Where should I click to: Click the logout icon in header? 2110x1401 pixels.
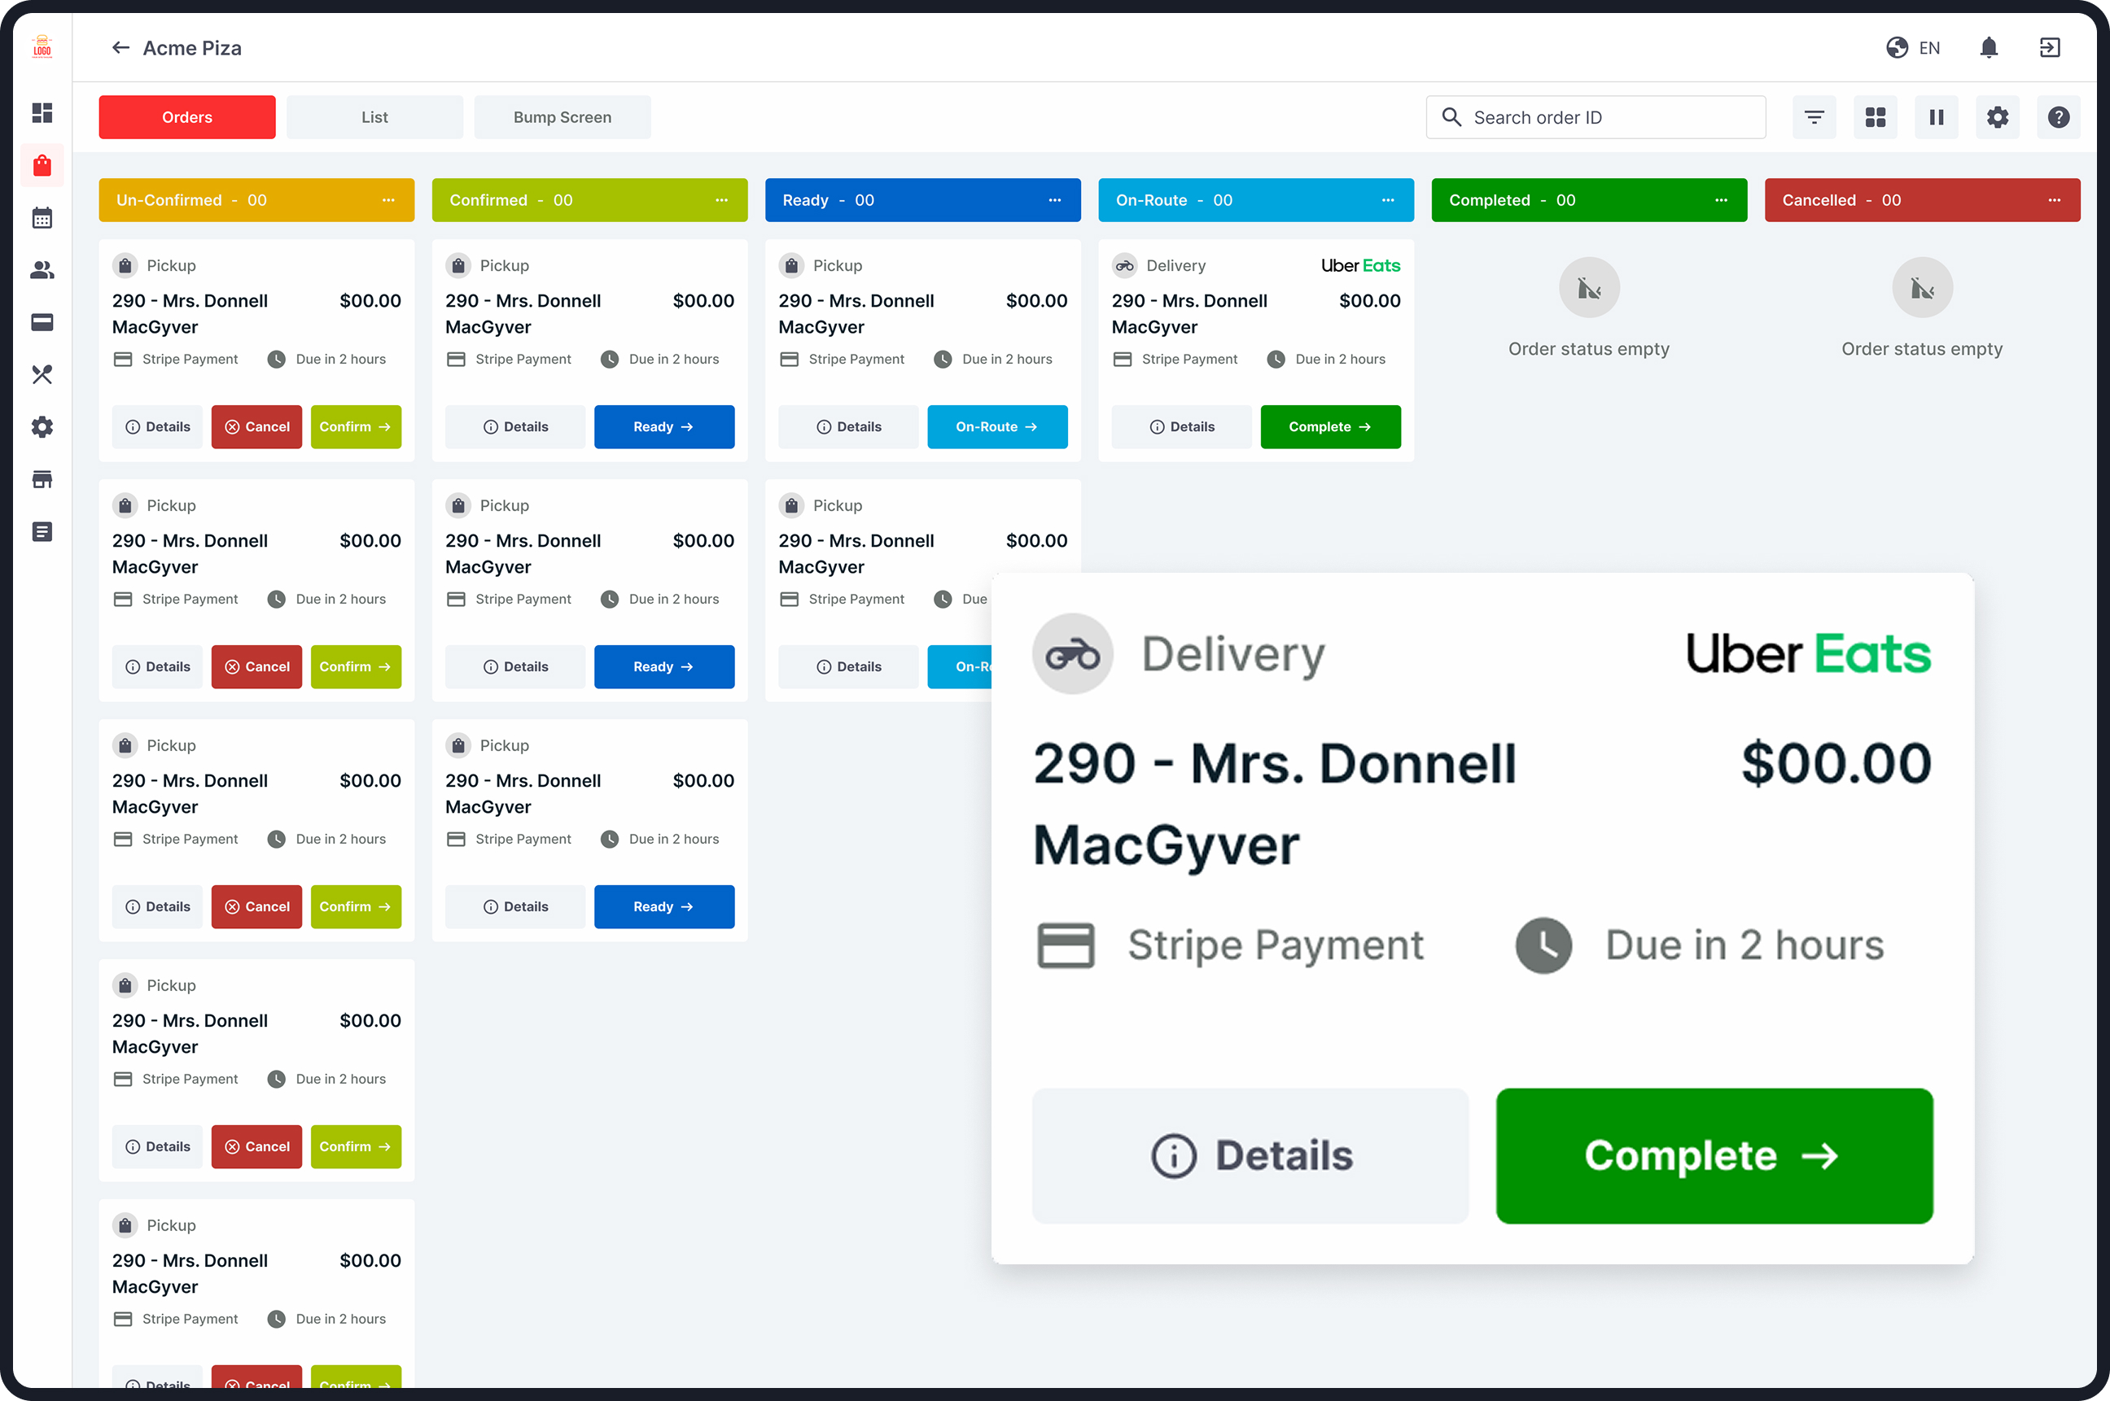point(2049,47)
